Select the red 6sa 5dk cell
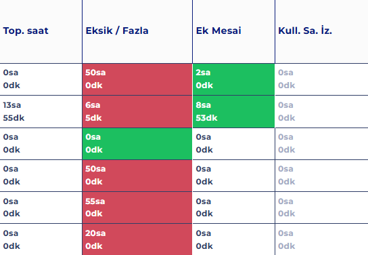 137,111
